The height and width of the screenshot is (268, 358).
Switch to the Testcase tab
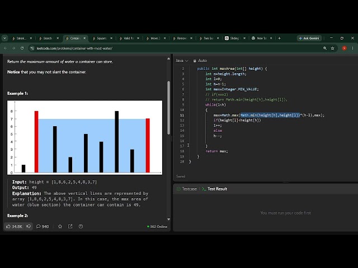[x=187, y=189]
